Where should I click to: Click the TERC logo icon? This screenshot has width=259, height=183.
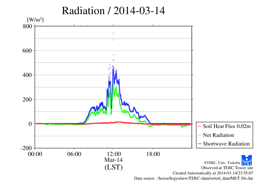(x=247, y=160)
